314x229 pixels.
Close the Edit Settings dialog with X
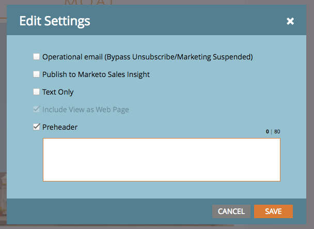[290, 21]
